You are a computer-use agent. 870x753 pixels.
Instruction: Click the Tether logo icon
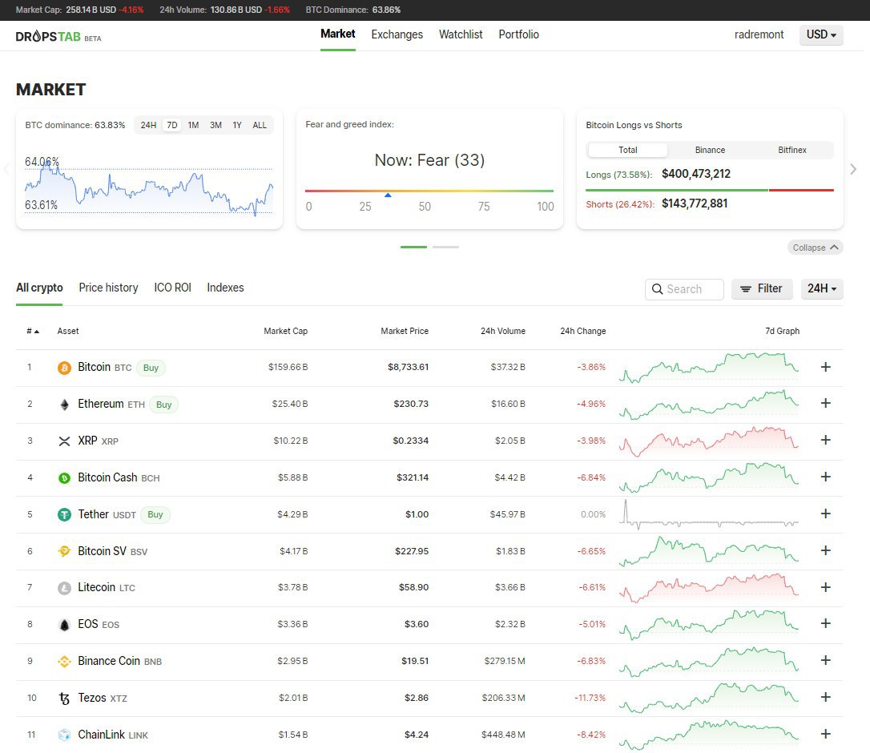(x=64, y=515)
